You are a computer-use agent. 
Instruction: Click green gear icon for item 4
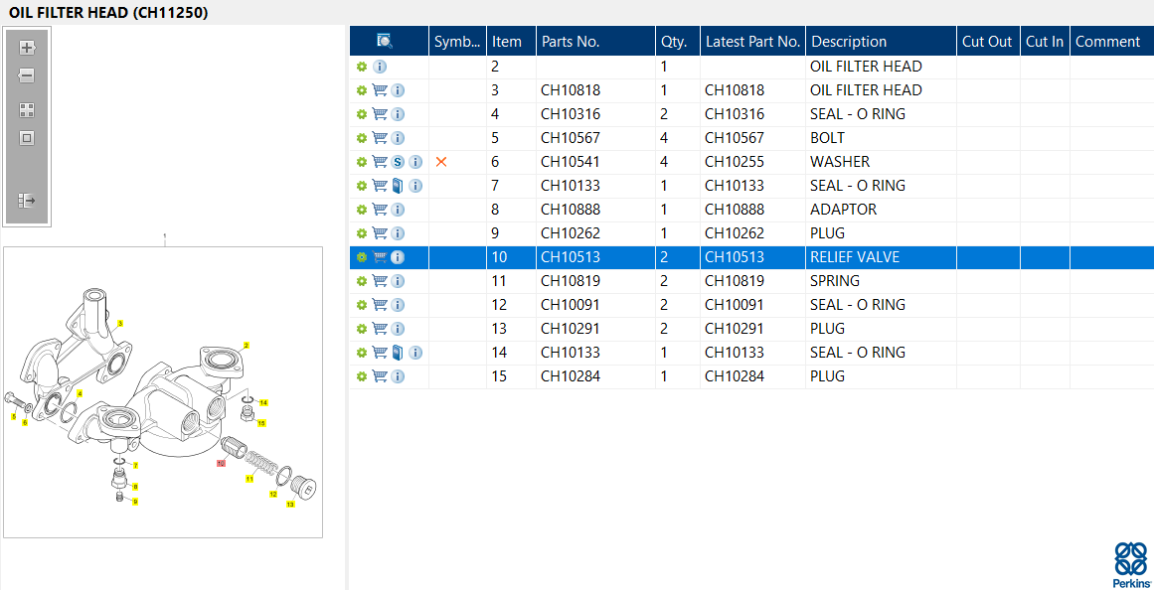[x=362, y=114]
